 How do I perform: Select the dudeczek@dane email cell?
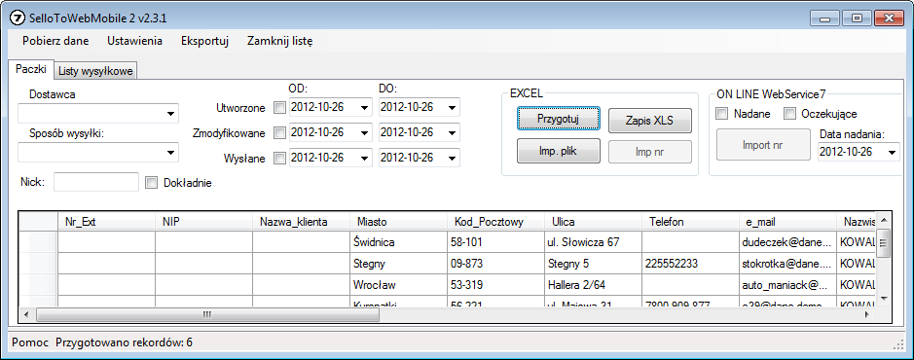pyautogui.click(x=787, y=241)
